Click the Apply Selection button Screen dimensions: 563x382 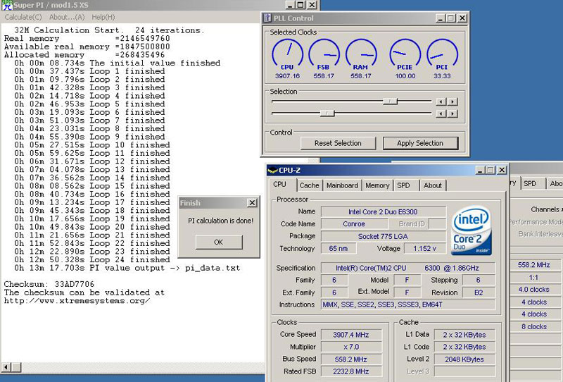tap(420, 143)
